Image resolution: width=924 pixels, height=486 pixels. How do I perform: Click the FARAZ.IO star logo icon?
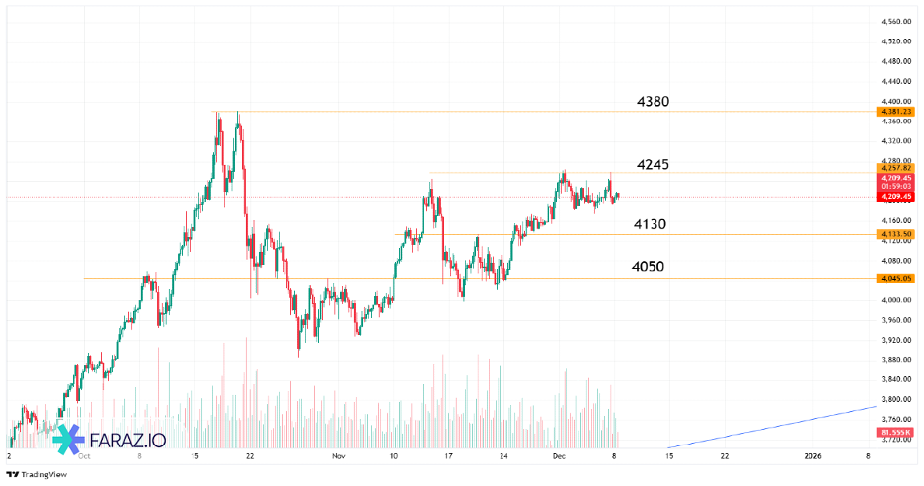click(x=66, y=440)
